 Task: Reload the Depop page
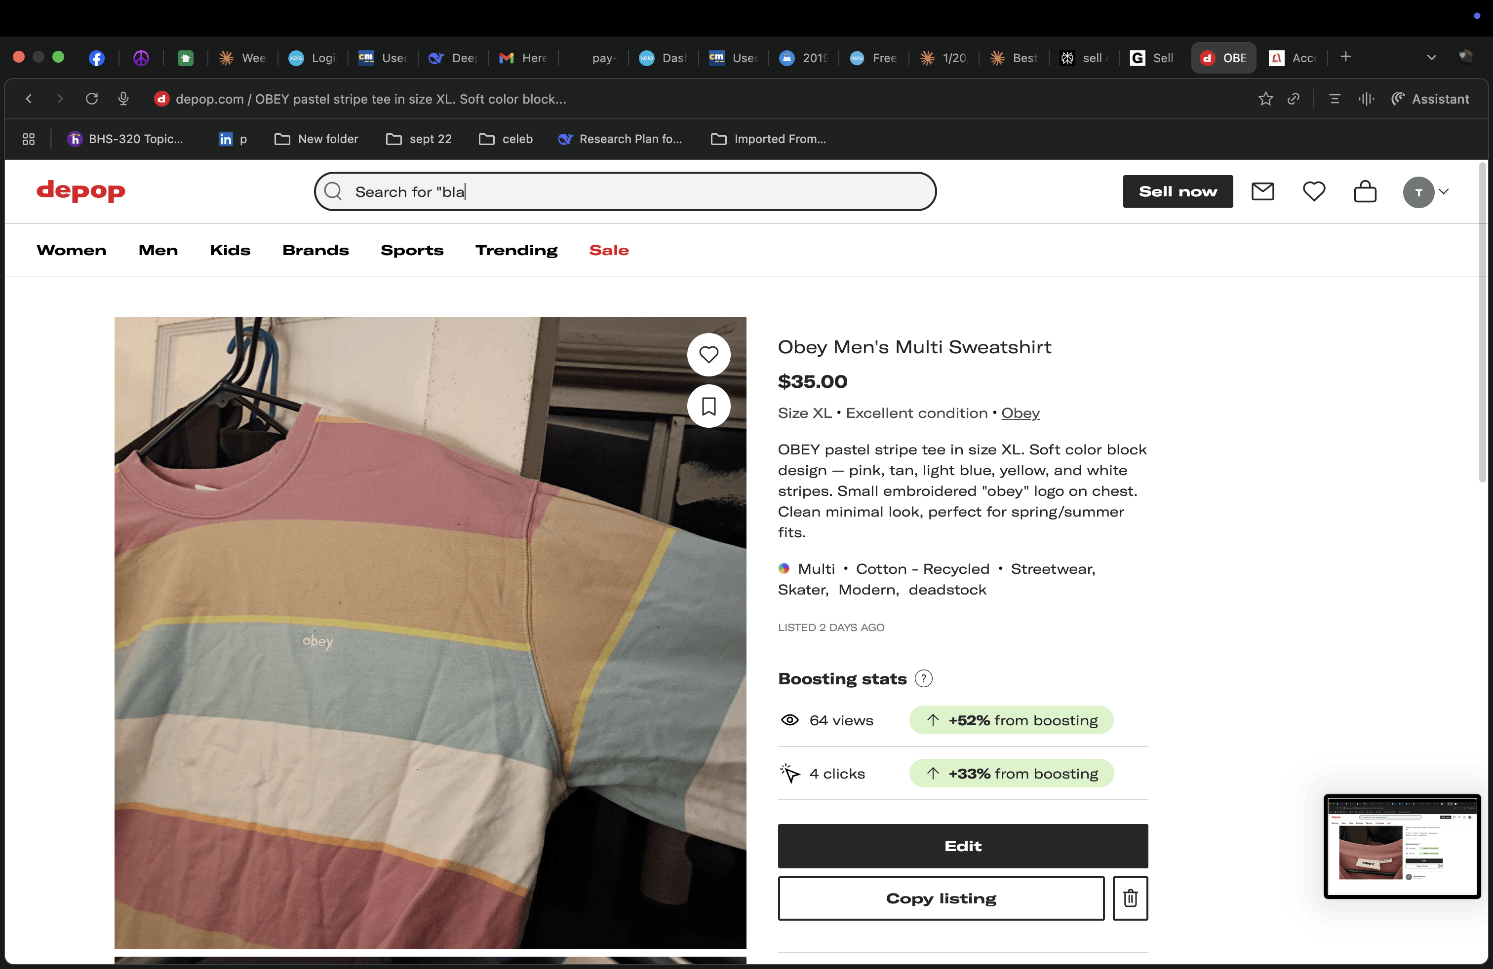pos(92,99)
